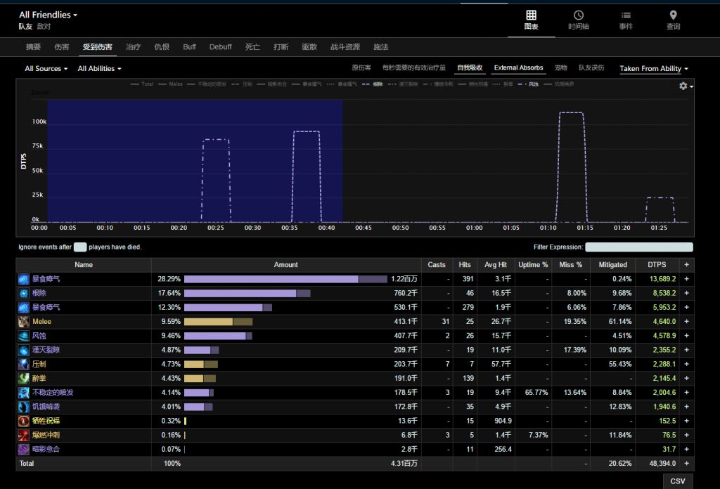Toggle the Total series in chart legend

(x=142, y=84)
